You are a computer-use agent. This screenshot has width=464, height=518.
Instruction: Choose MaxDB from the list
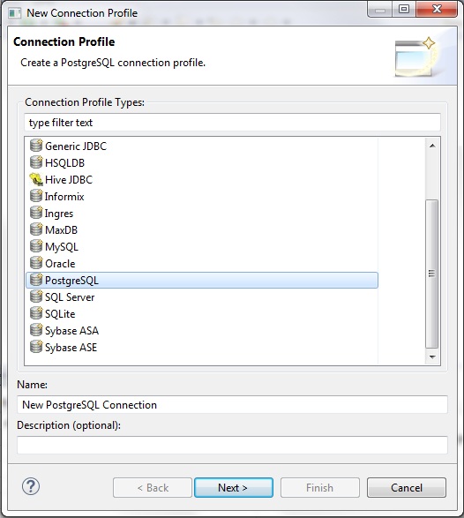pyautogui.click(x=61, y=230)
